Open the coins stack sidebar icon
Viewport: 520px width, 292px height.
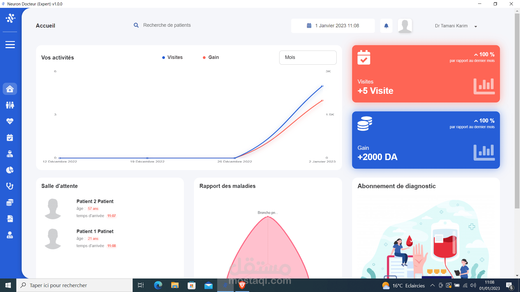click(10, 203)
